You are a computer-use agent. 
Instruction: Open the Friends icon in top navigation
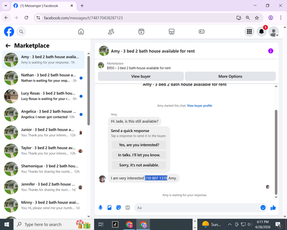coord(111,32)
